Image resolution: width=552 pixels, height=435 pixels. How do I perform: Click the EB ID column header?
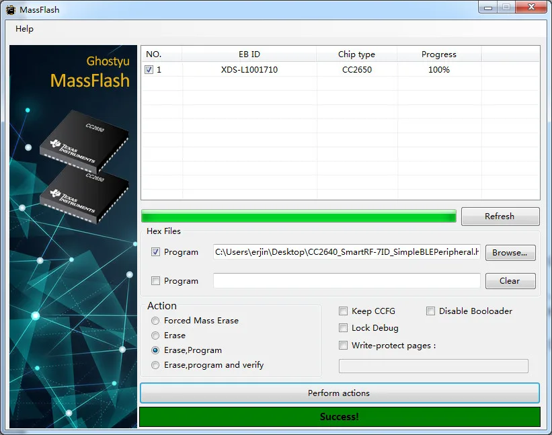[249, 54]
